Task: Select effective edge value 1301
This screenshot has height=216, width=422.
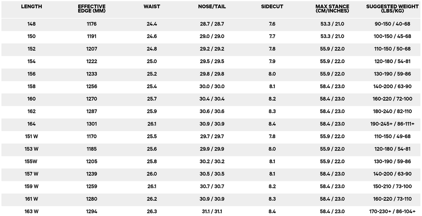Action: click(91, 124)
